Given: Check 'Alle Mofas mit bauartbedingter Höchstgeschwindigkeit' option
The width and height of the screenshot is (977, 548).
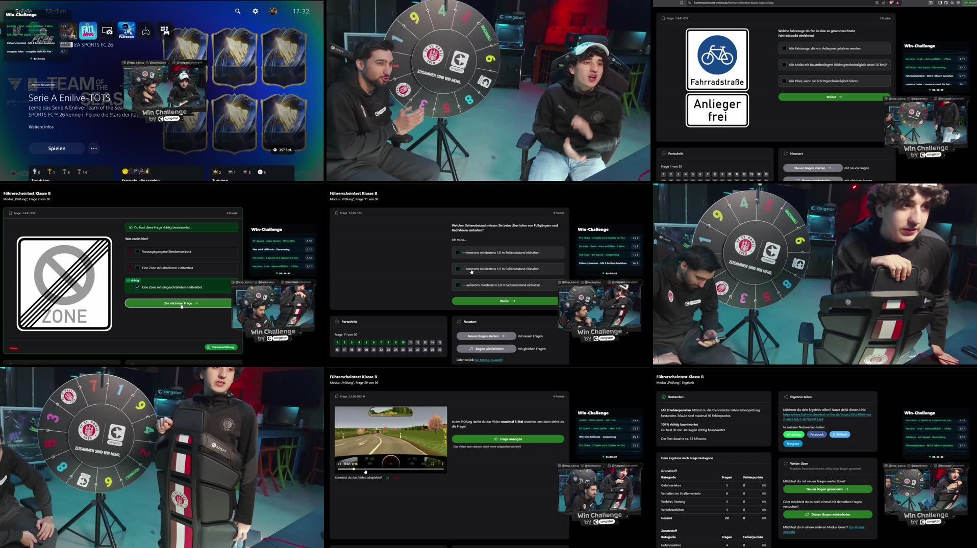Looking at the screenshot, I should click(834, 65).
